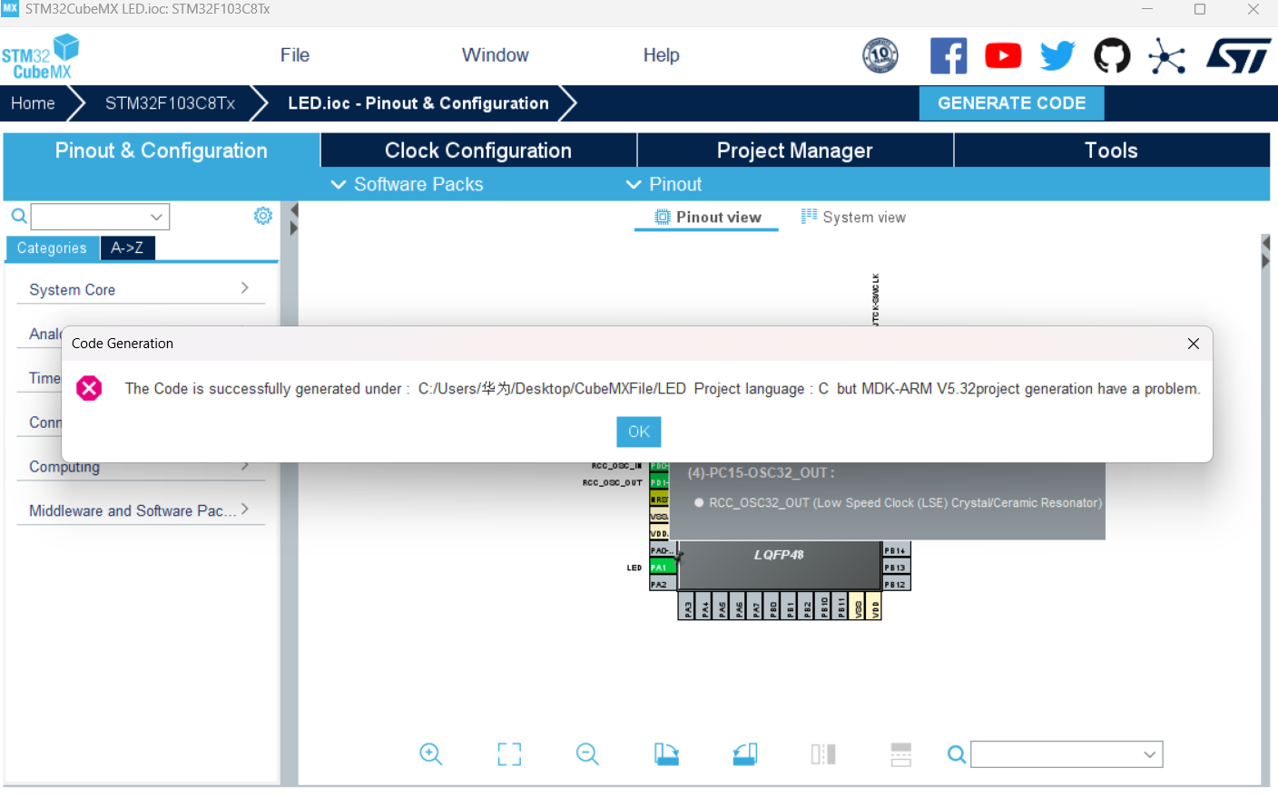Open the peripheral search combo box in the left panel
Screen dimensions: 1278x796
[100, 217]
